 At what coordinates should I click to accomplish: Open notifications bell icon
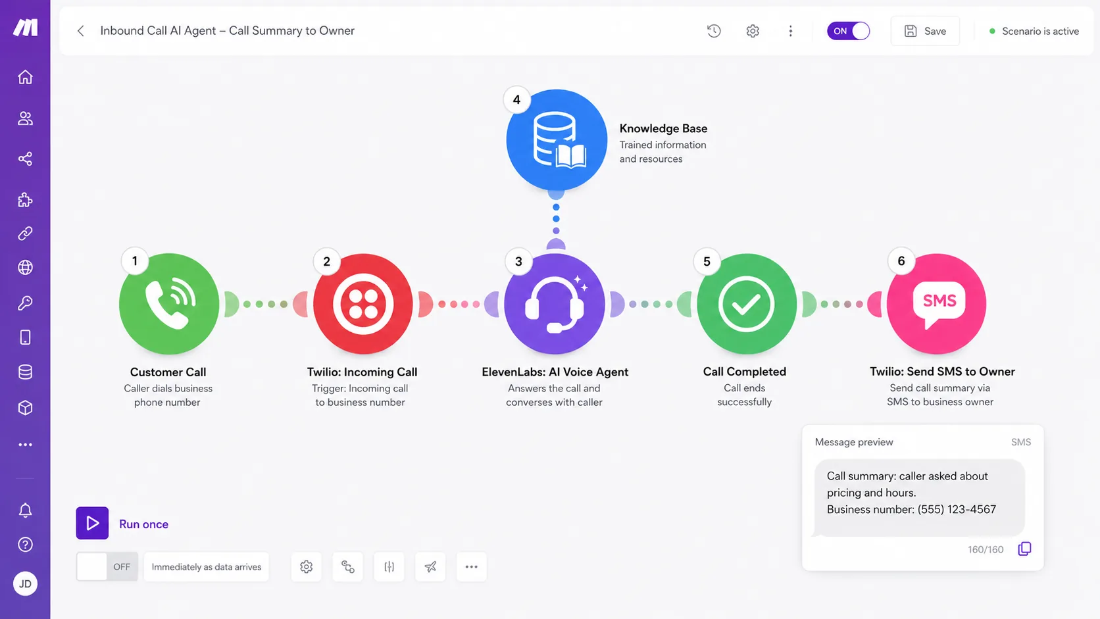coord(25,510)
